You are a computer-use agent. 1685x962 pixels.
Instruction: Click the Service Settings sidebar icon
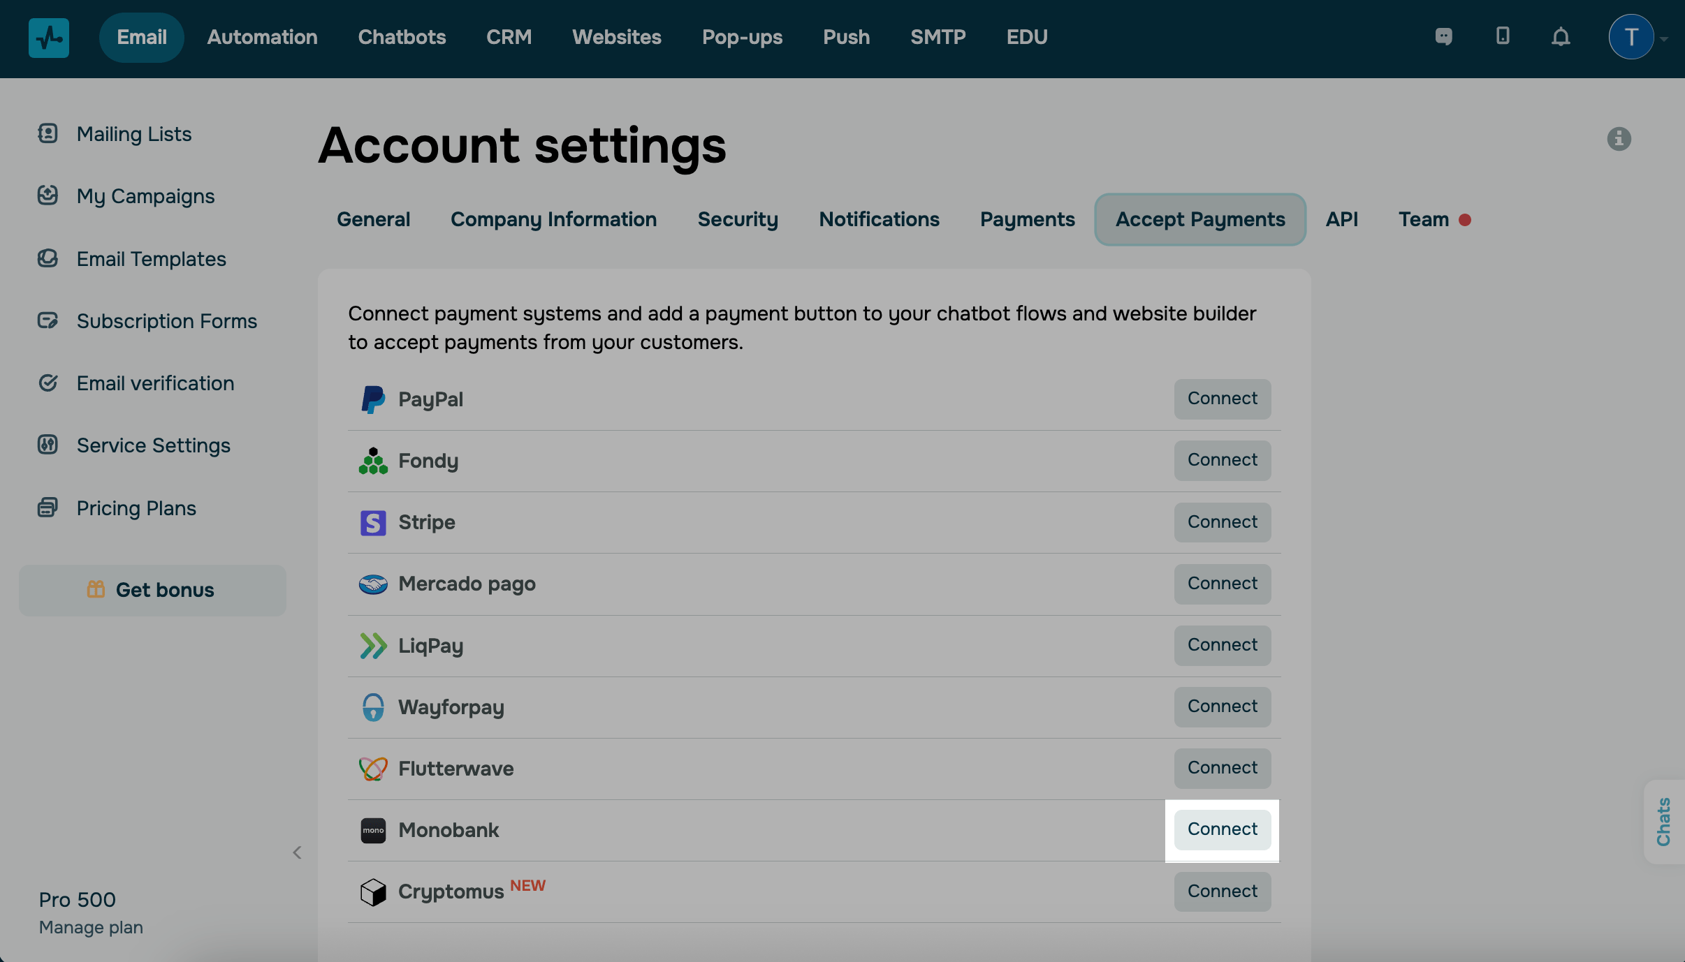tap(48, 445)
